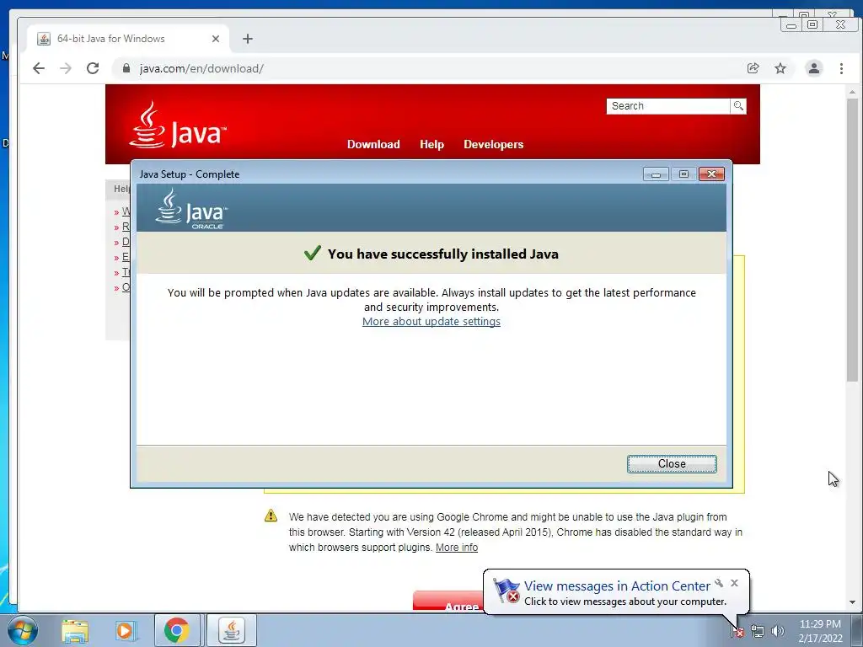Close the Java Setup dialog with Close button
863x647 pixels.
[x=672, y=464]
